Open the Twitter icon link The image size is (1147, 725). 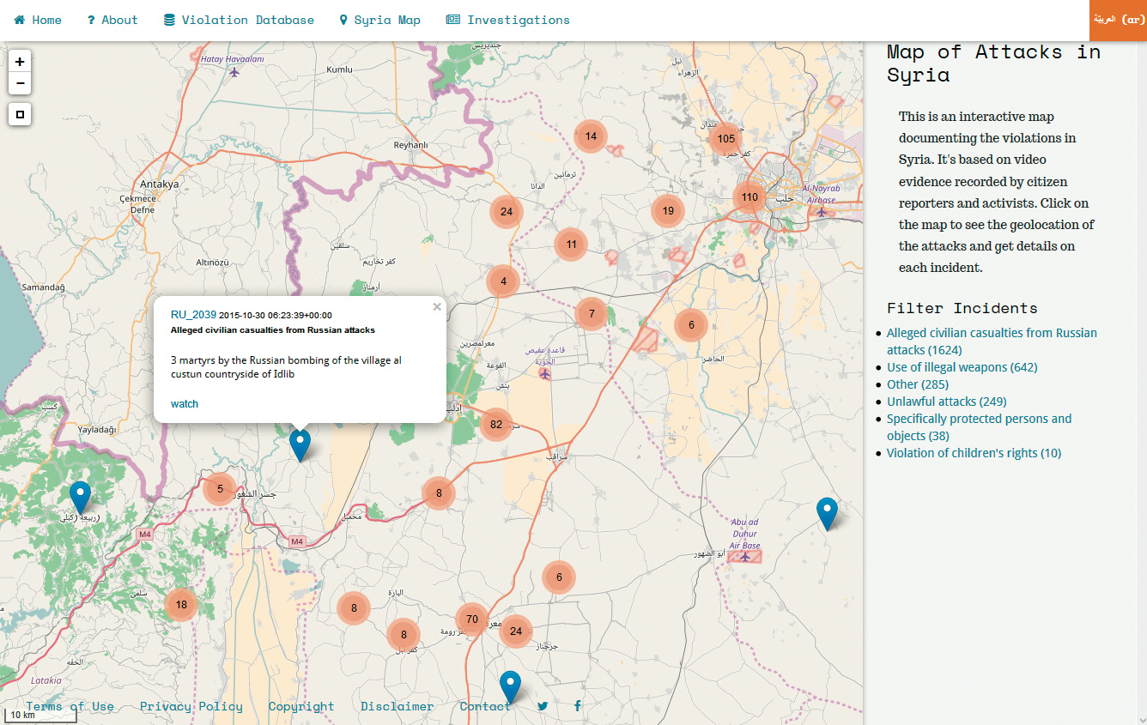[x=543, y=706]
